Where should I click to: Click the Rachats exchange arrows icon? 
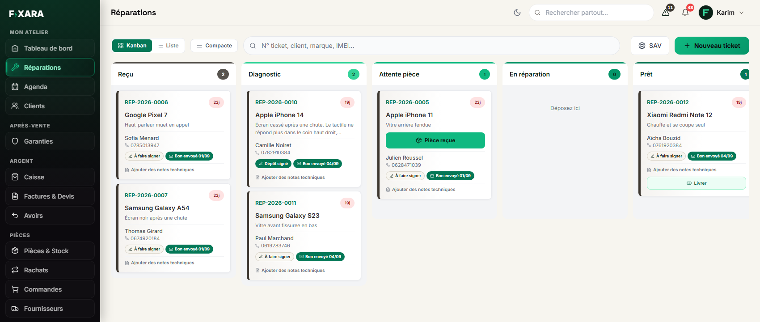[15, 270]
